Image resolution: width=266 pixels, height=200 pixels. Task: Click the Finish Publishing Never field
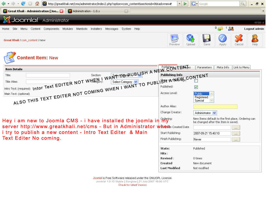[212, 139]
